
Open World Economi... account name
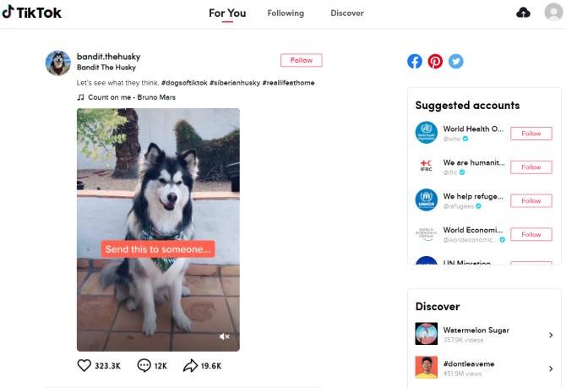pos(473,230)
